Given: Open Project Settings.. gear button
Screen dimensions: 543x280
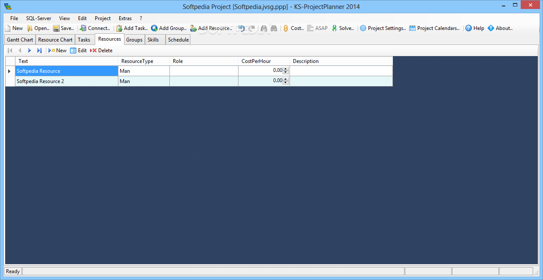Looking at the screenshot, I should click(x=383, y=28).
